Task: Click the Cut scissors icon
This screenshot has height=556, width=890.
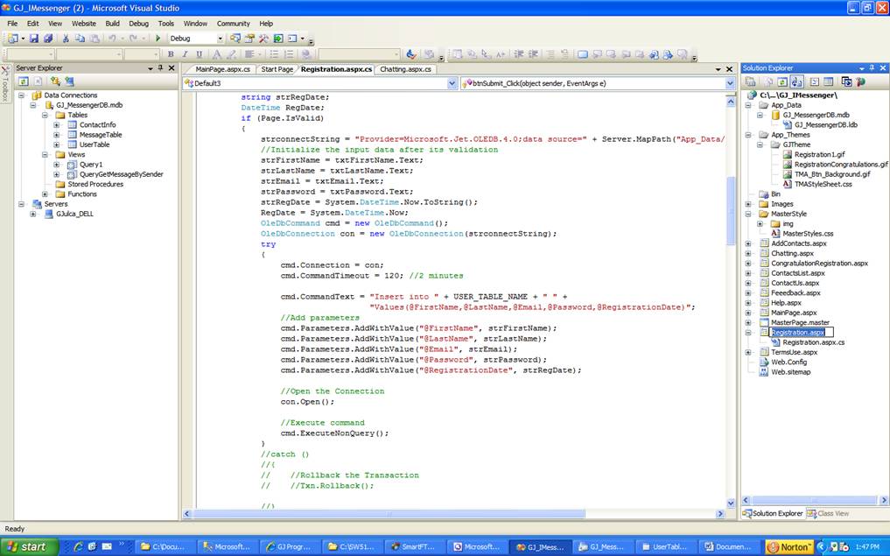Action: [x=67, y=39]
